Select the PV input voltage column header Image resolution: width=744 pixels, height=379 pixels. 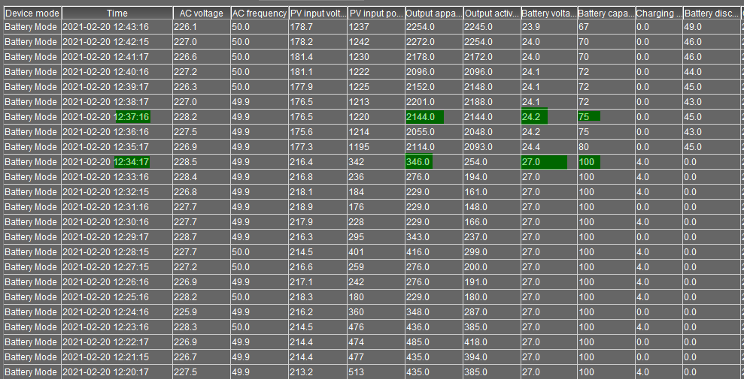[317, 14]
